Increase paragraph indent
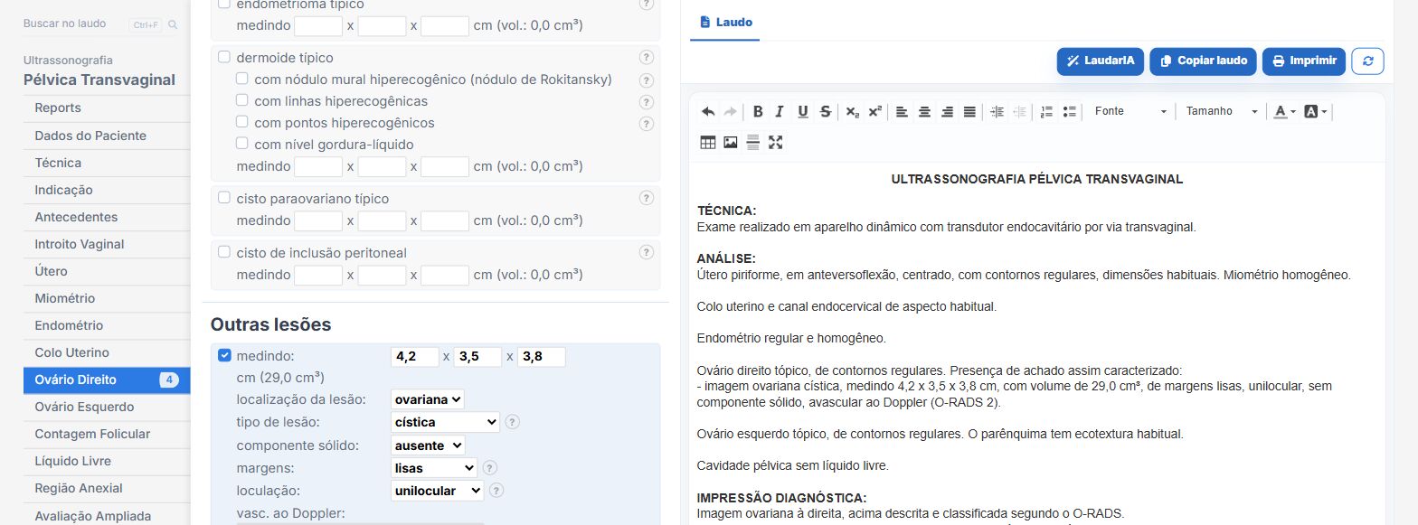 (x=997, y=112)
